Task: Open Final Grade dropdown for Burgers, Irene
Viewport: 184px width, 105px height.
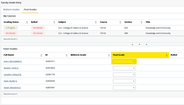Action: (124, 68)
